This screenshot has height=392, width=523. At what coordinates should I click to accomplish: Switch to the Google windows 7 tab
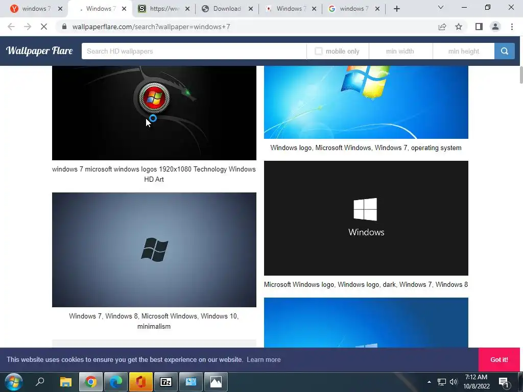[x=349, y=9]
